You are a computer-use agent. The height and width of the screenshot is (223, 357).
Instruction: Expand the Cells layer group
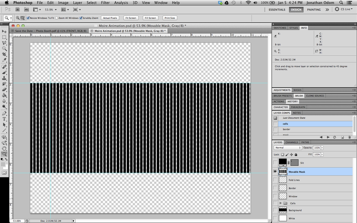(x=281, y=203)
